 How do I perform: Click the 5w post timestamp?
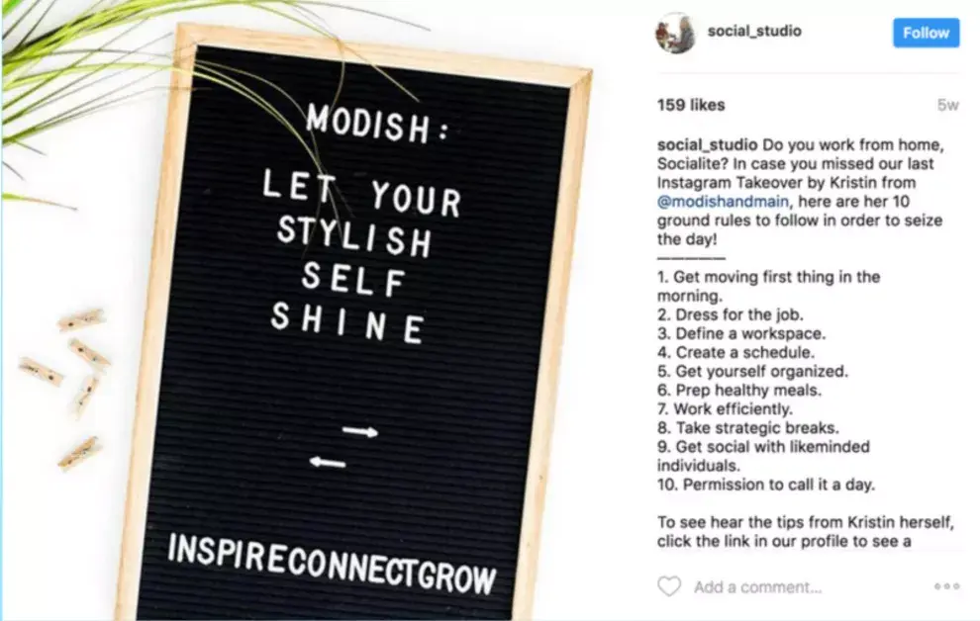(947, 105)
